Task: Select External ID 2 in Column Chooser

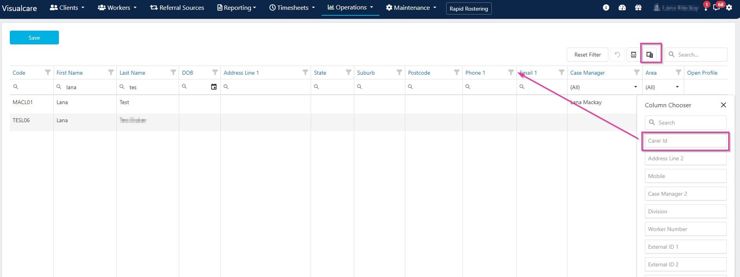Action: click(685, 264)
